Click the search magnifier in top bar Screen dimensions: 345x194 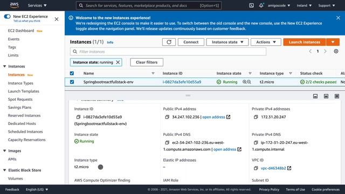(x=81, y=5)
